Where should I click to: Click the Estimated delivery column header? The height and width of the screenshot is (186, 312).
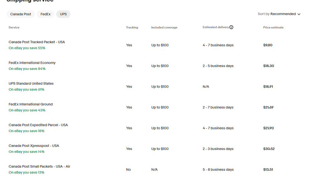tap(216, 27)
